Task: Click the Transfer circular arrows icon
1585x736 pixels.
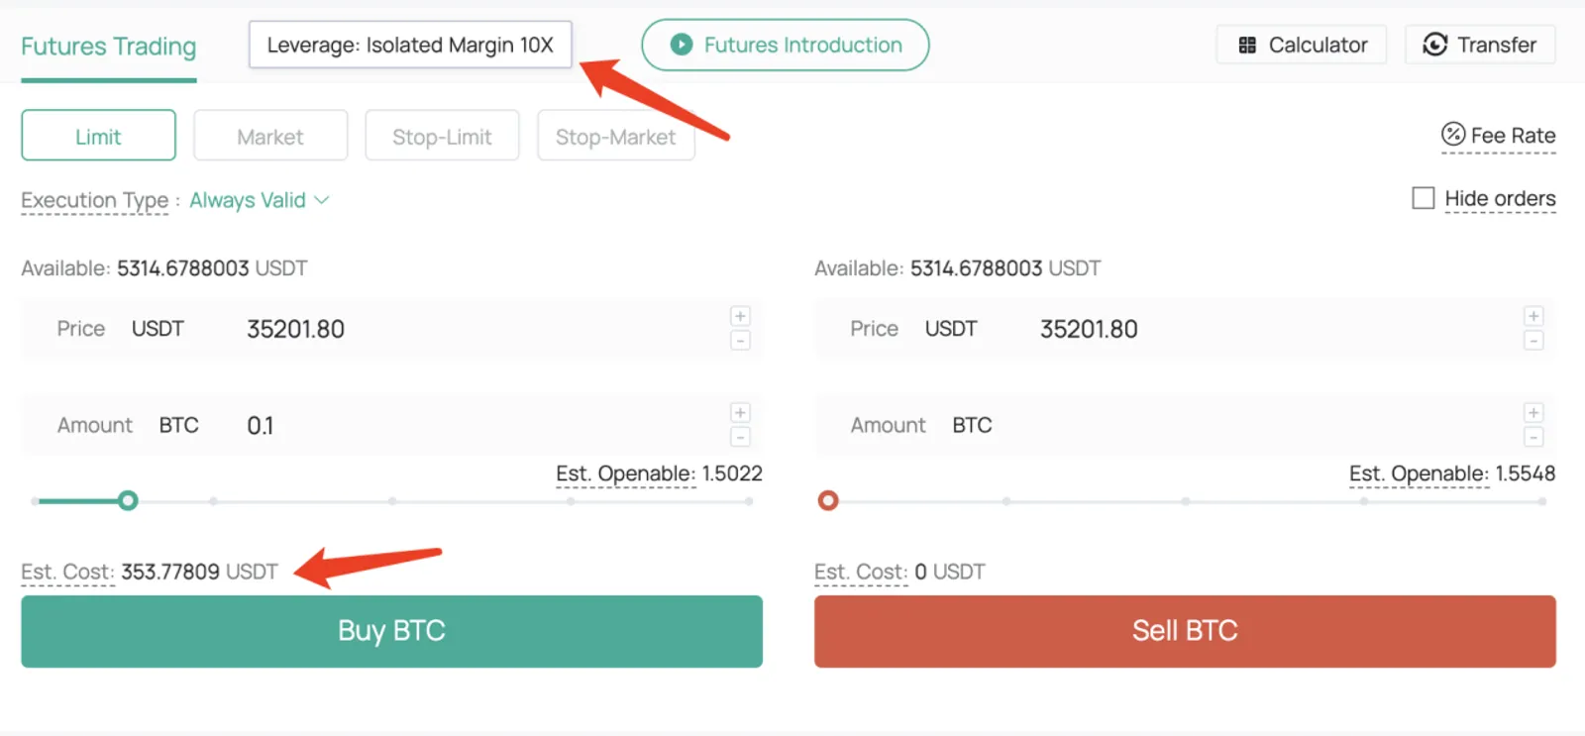Action: [1435, 45]
